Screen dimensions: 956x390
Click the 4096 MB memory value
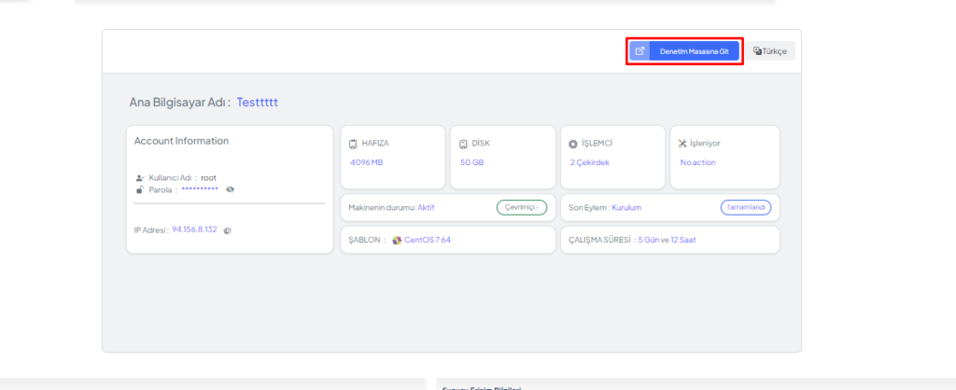click(x=366, y=162)
